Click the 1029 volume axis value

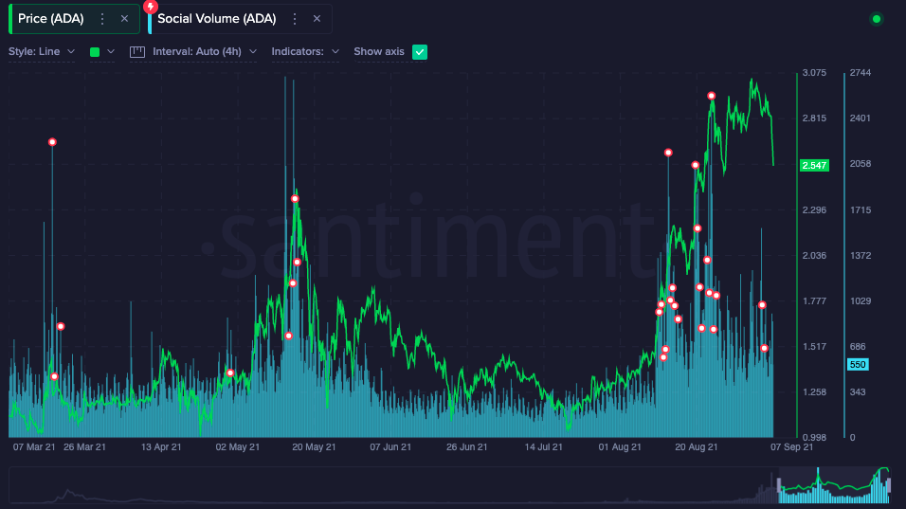click(860, 301)
